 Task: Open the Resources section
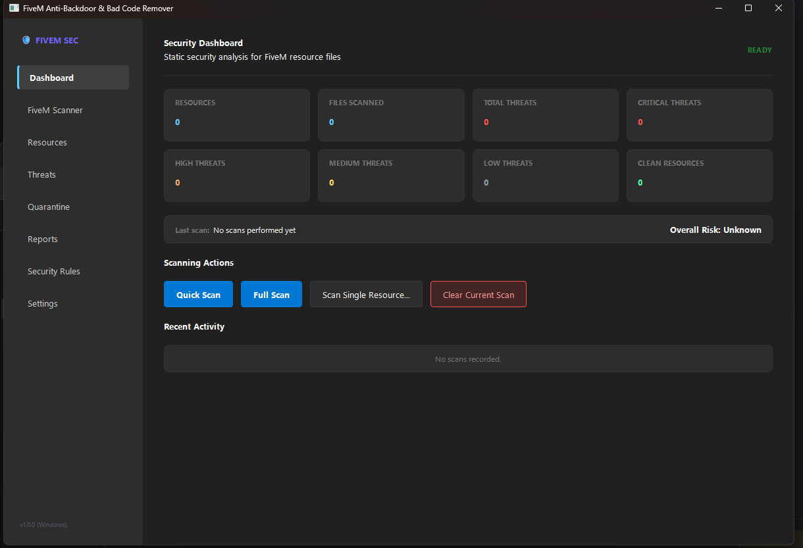pos(73,142)
